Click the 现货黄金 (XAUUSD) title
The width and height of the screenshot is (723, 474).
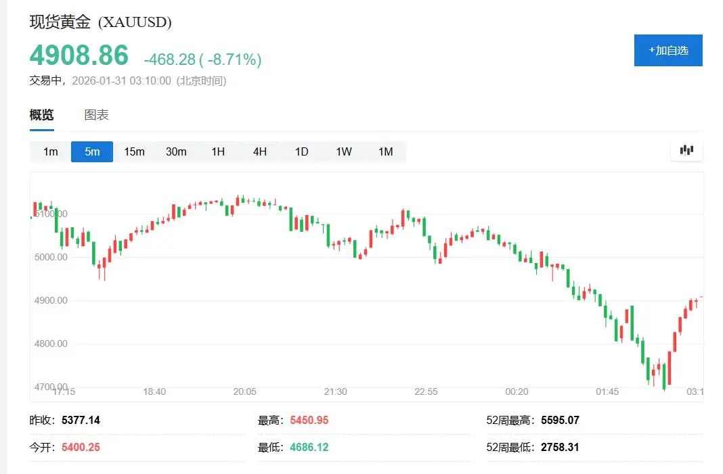100,22
